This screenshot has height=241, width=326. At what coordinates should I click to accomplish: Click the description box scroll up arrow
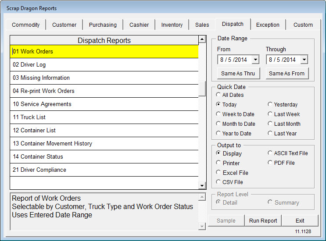coord(202,197)
